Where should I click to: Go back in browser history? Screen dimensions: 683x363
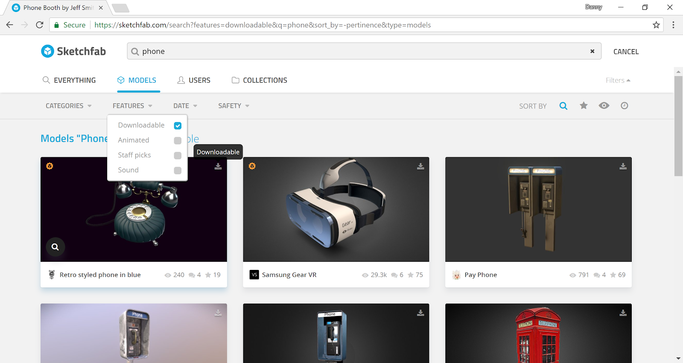pyautogui.click(x=9, y=25)
